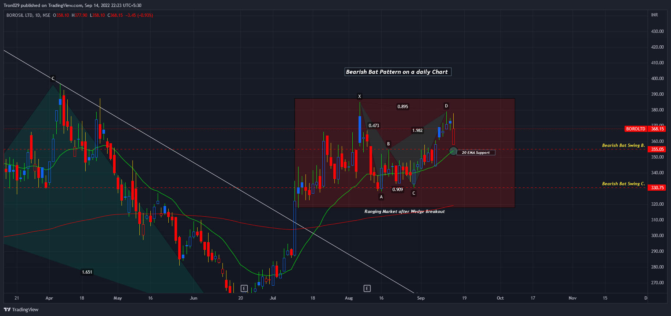Click the 20 EMA support circle marker
The height and width of the screenshot is (316, 671).
(x=453, y=151)
